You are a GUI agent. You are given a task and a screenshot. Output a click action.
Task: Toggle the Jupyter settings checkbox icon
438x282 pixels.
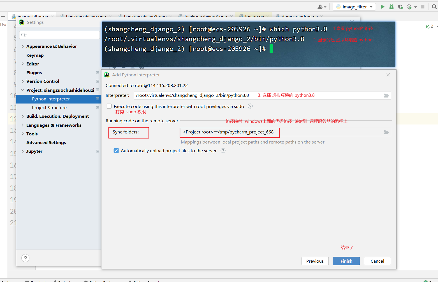[x=98, y=151]
